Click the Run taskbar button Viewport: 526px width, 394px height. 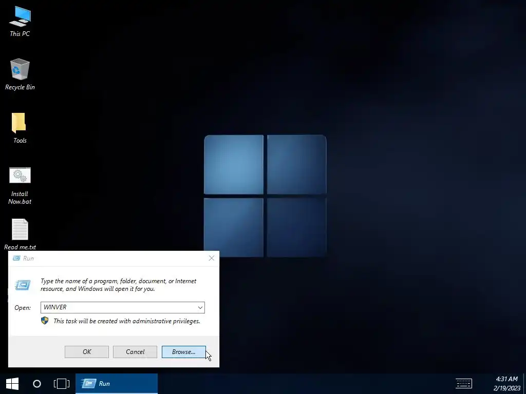click(117, 384)
